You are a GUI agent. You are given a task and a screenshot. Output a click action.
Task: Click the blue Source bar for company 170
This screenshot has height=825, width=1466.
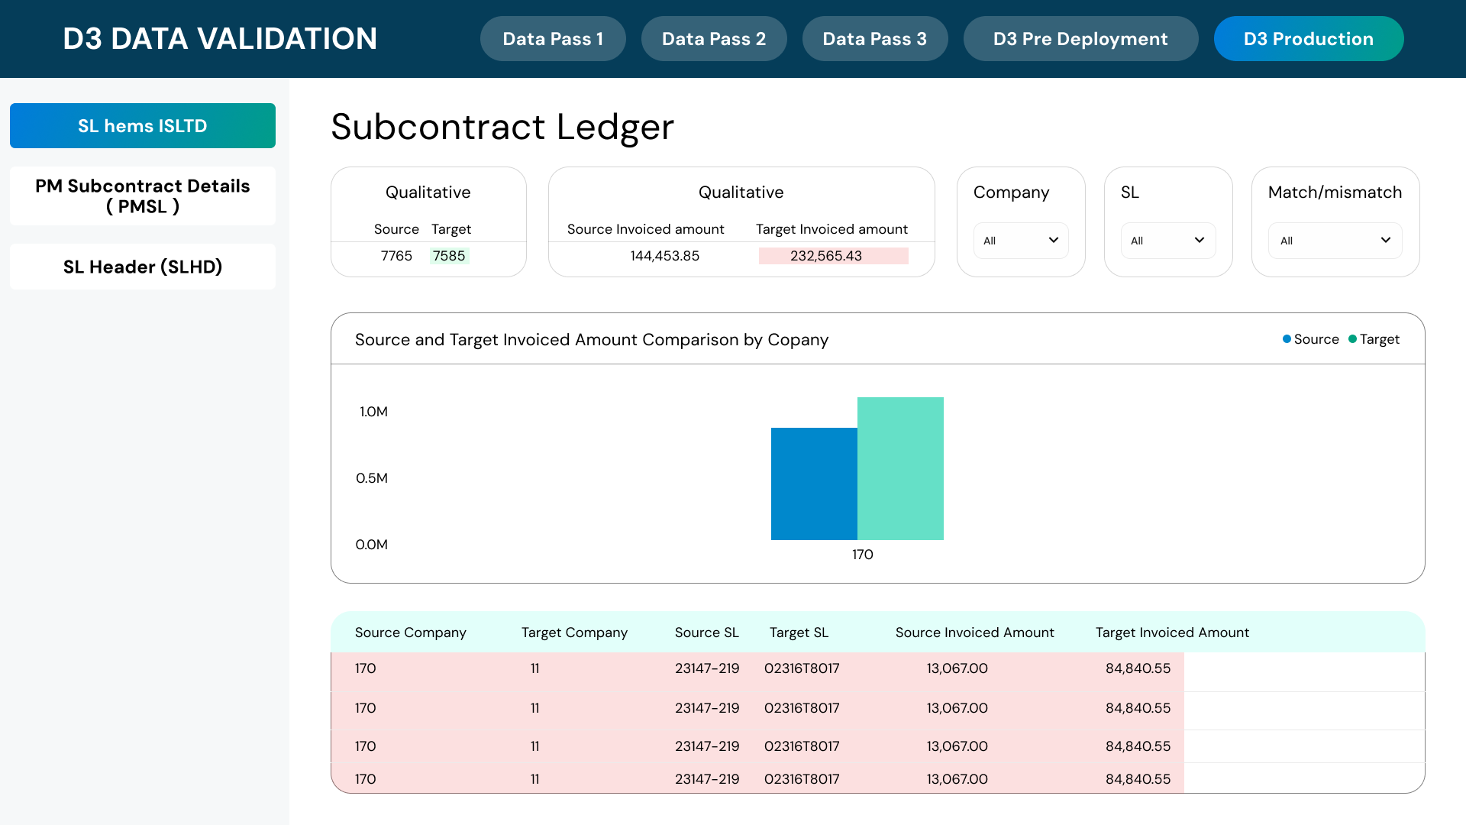(x=814, y=484)
